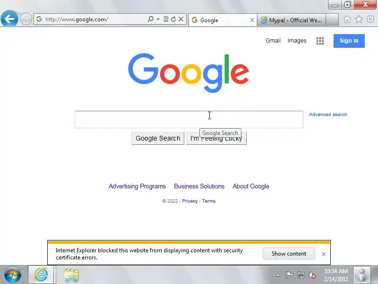378x284 pixels.
Task: Open a new tab with the blank tab button
Action: click(332, 20)
